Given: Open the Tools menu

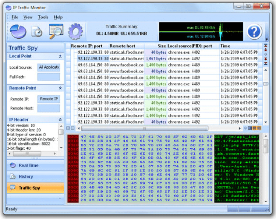Looking at the screenshot, I should pyautogui.click(x=43, y=17).
